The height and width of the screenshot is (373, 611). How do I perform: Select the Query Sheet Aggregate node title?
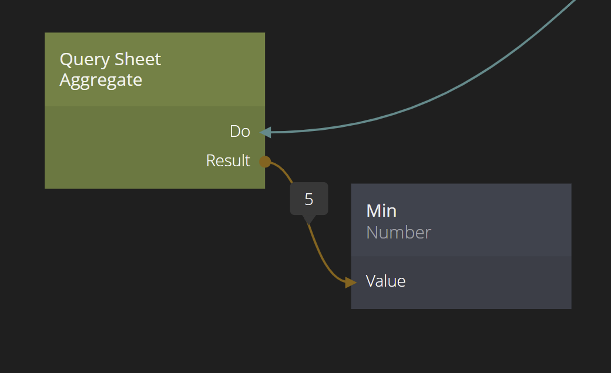[x=110, y=59]
